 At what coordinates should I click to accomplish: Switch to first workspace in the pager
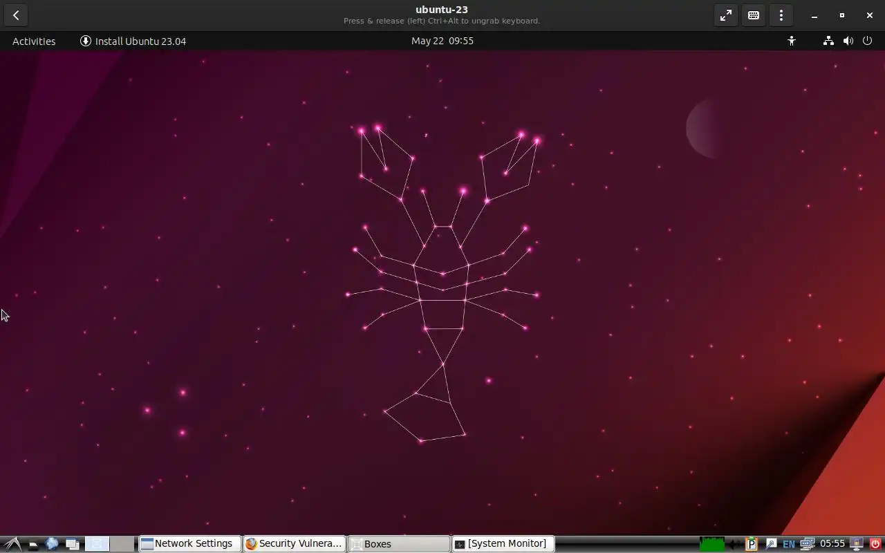(97, 544)
